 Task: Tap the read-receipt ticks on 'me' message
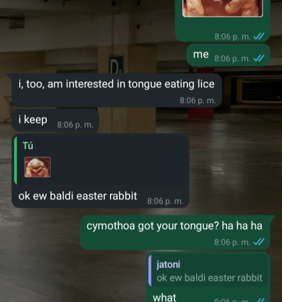coord(259,58)
